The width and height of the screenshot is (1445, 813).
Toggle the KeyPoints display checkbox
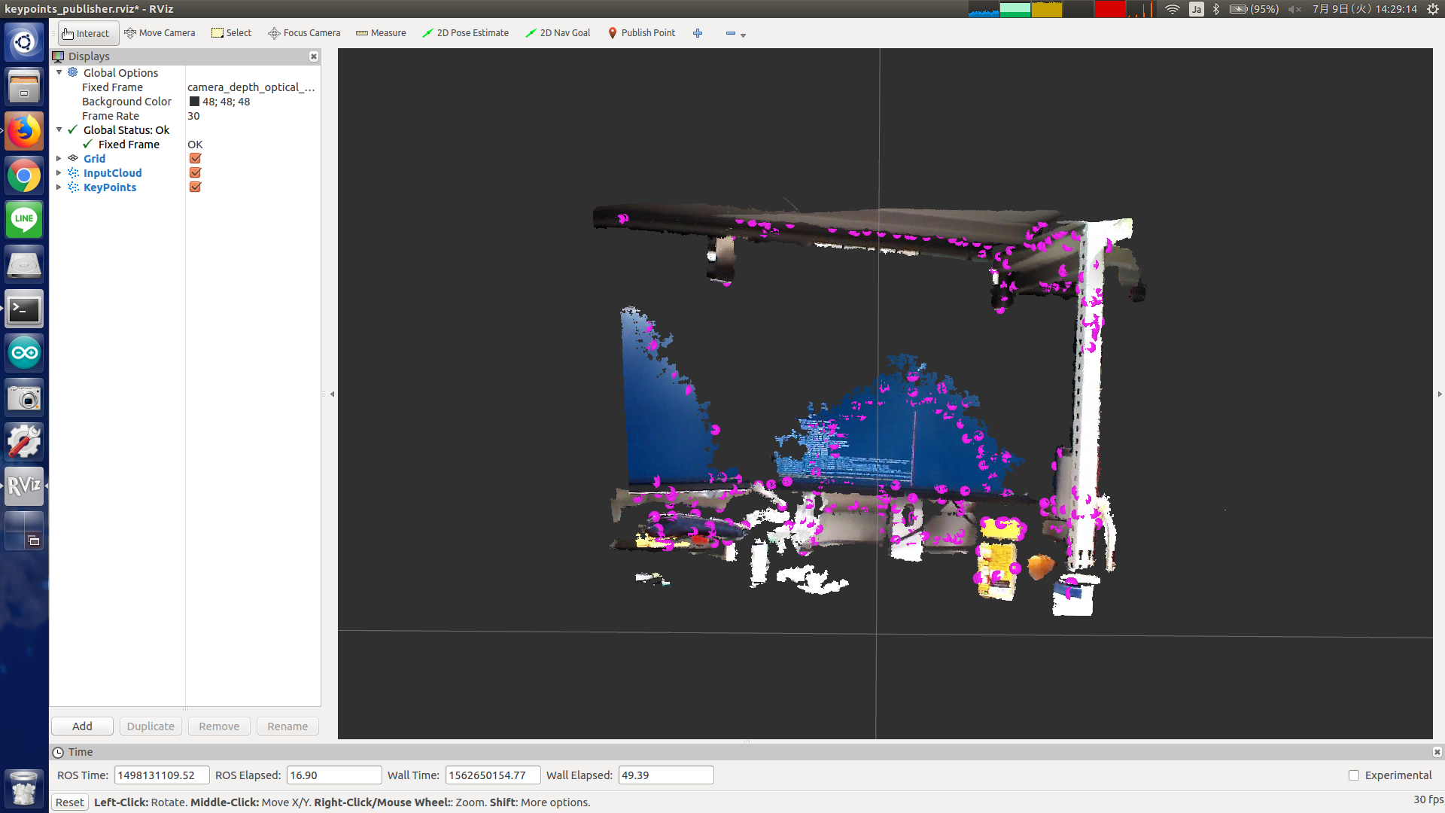[195, 187]
